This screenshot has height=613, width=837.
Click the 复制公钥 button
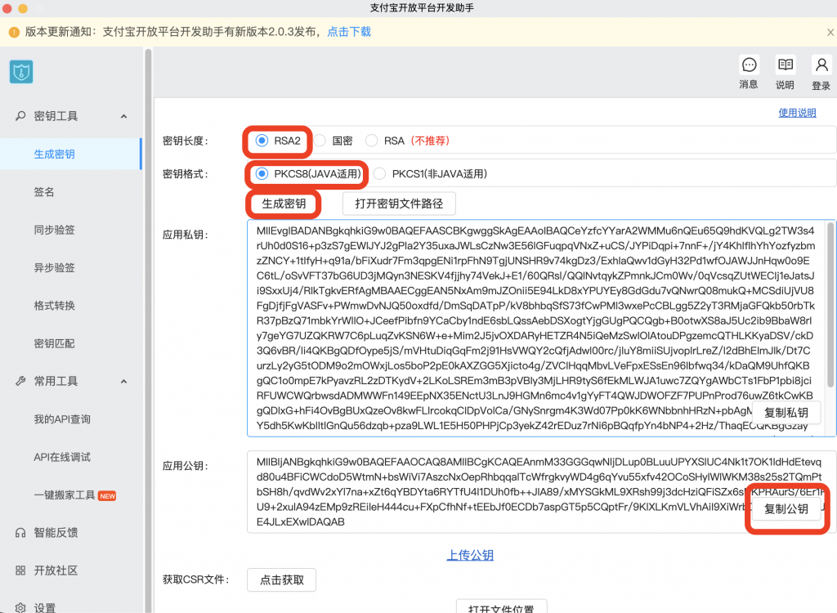[786, 509]
